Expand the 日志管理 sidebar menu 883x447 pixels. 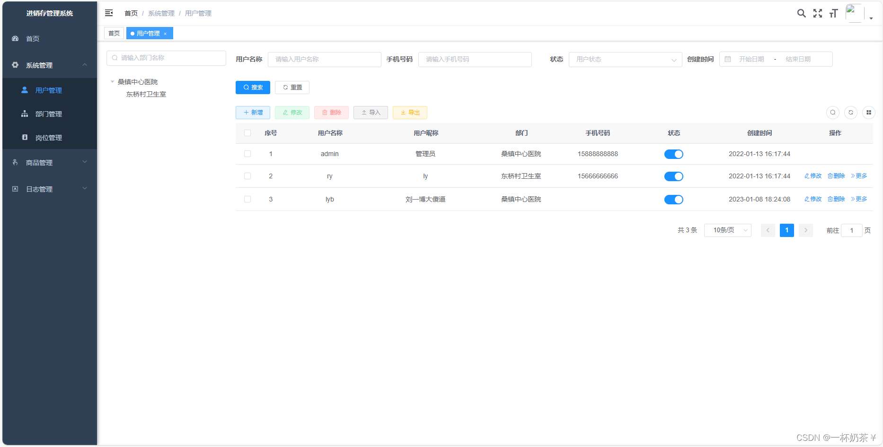(x=50, y=189)
